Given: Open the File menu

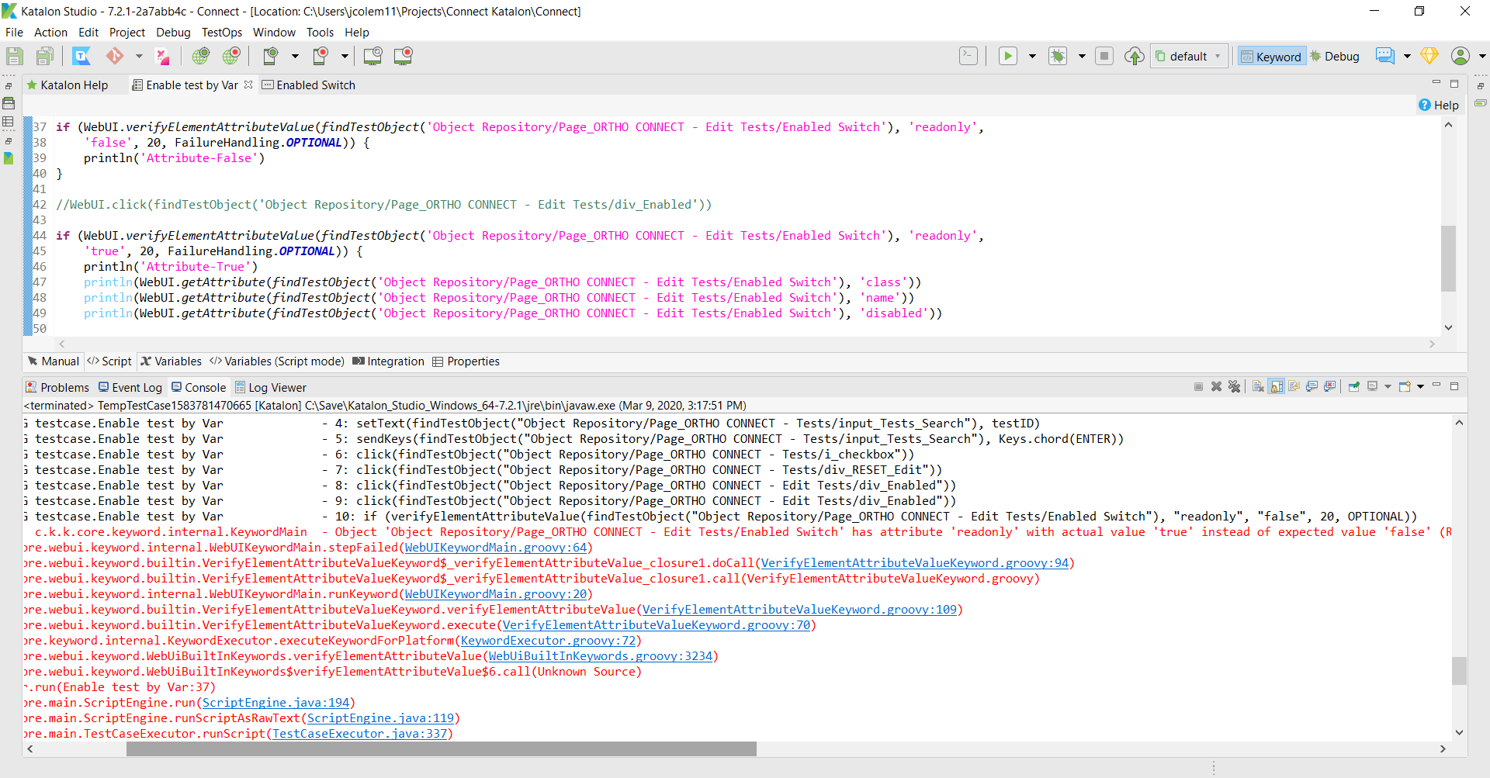Looking at the screenshot, I should pyautogui.click(x=14, y=33).
